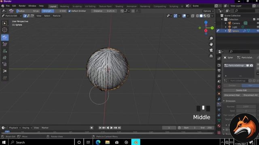Select the Cut particle brush
The image size is (259, 145).
(5, 71)
